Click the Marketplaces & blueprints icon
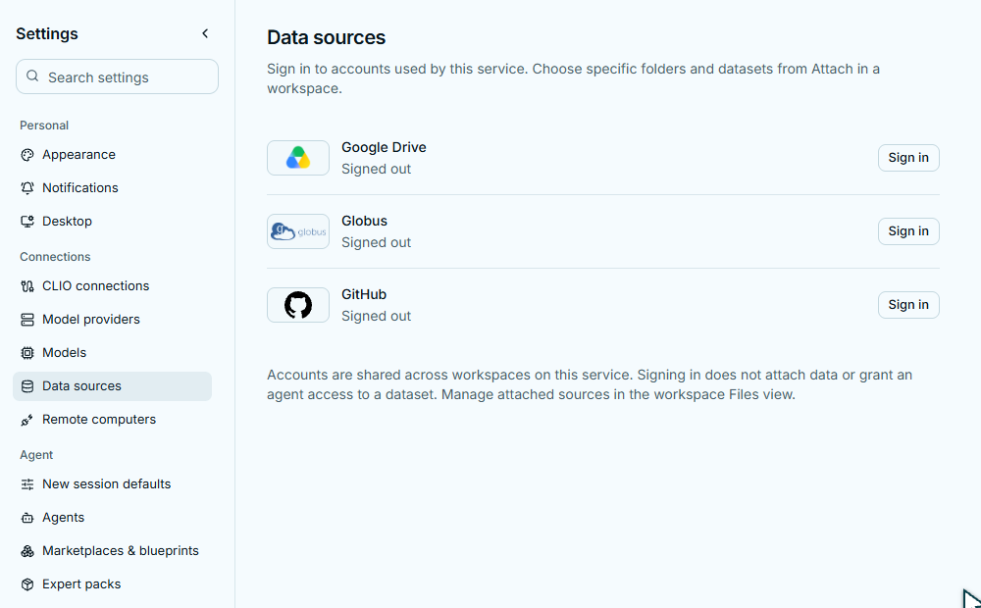Image resolution: width=981 pixels, height=608 pixels. [27, 551]
